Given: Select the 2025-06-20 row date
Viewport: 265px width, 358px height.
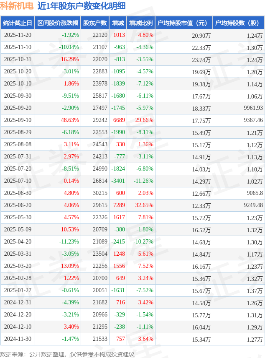Looking at the screenshot, I should [18, 205].
